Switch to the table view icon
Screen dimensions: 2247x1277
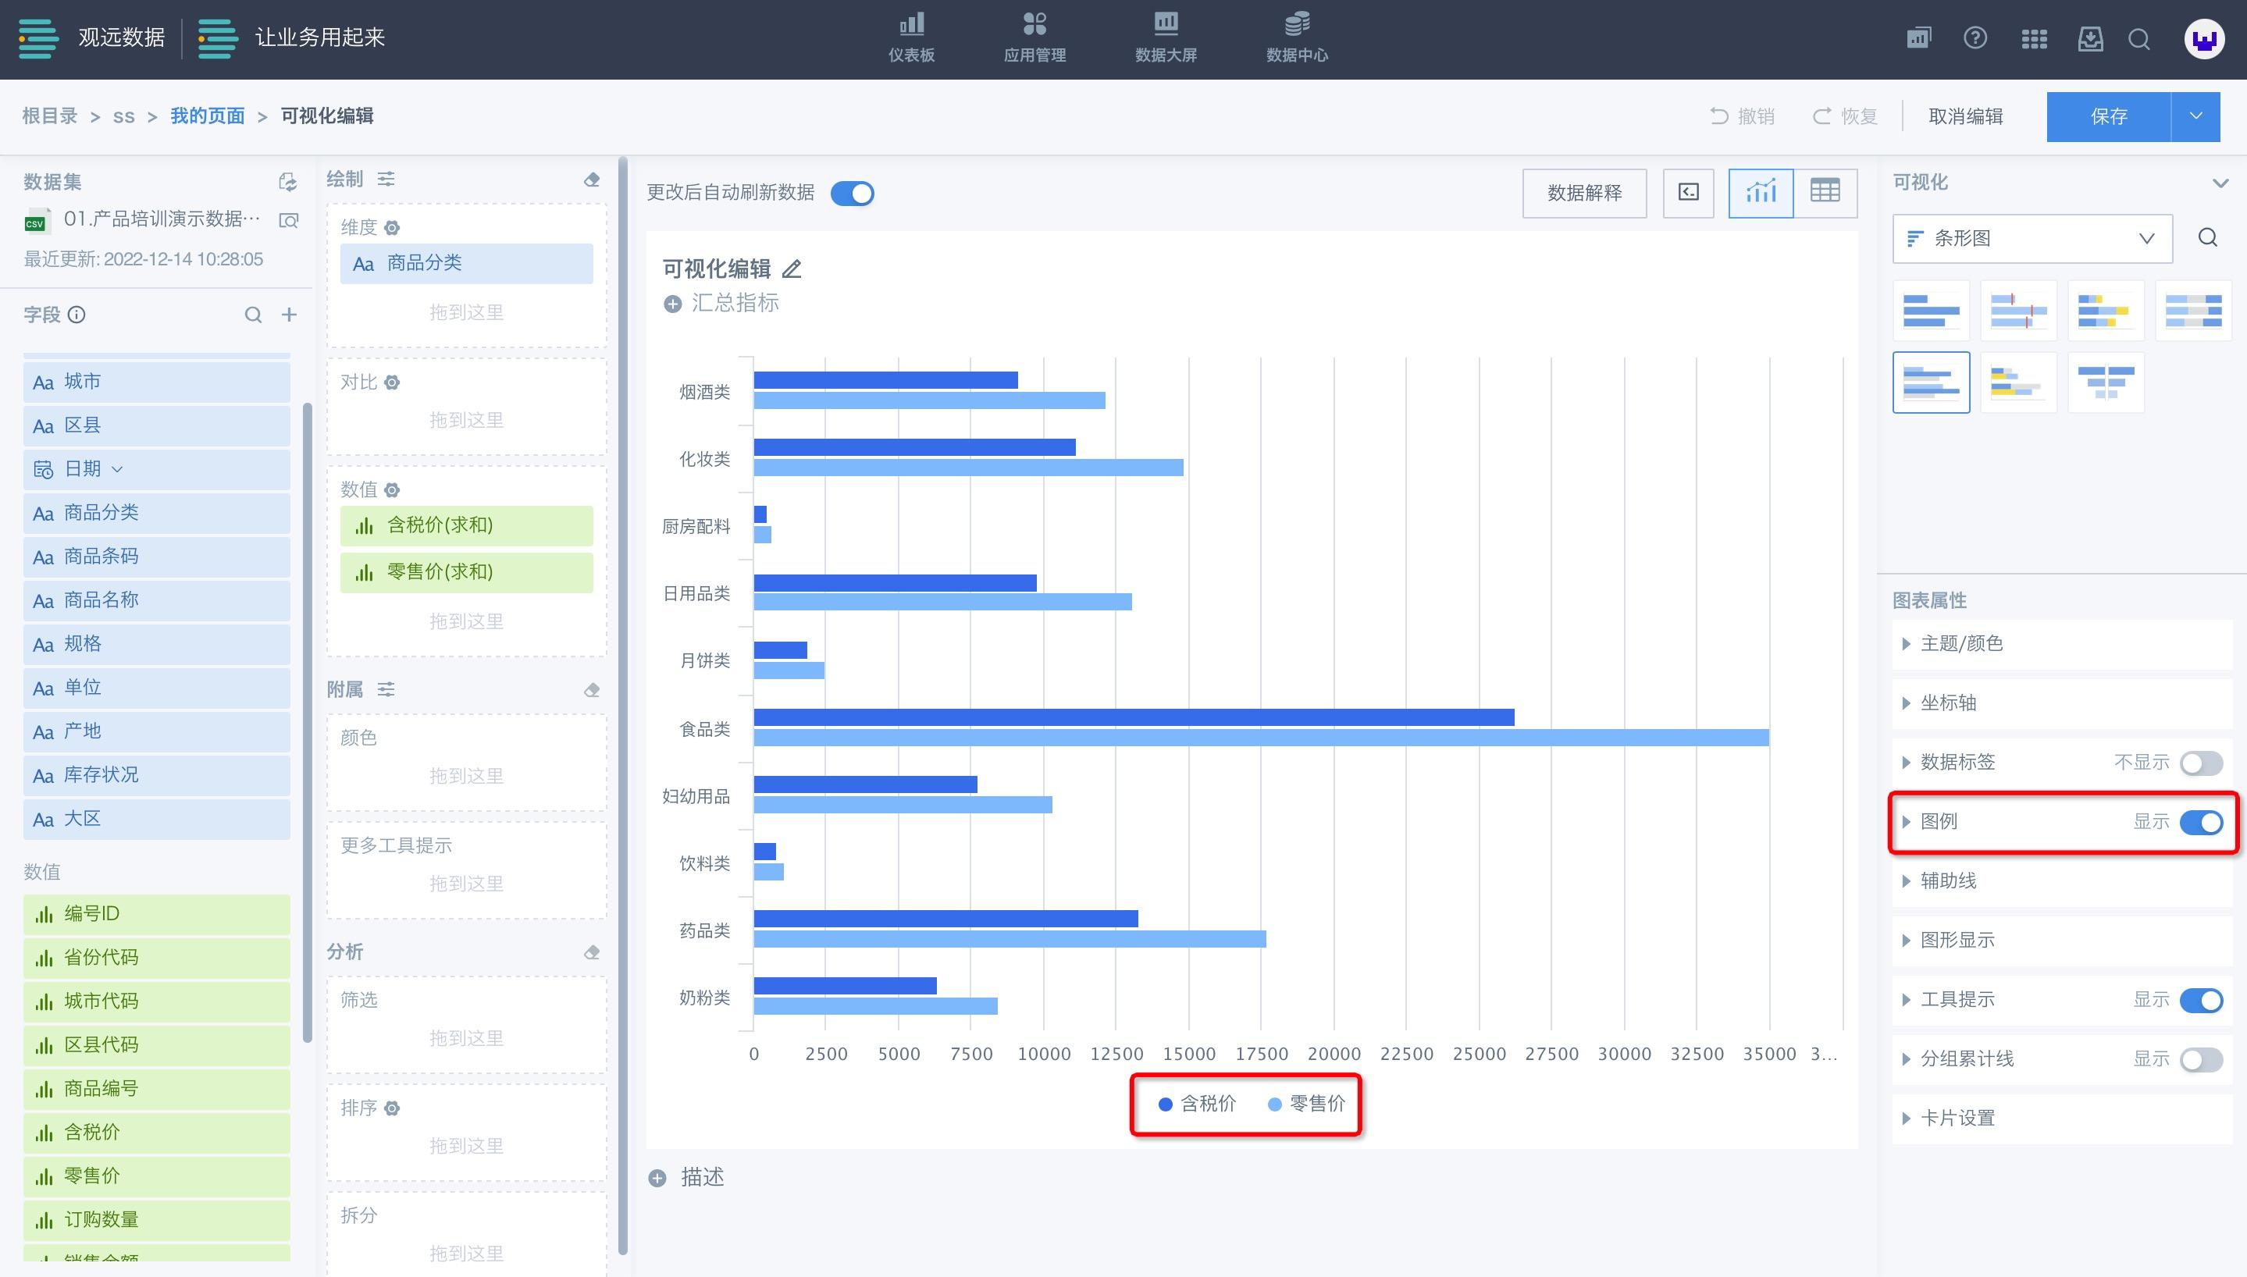(1825, 193)
